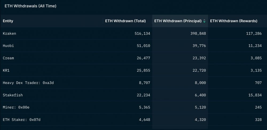Click Heavy Dex Trader principal value 8,000
The width and height of the screenshot is (267, 130).
[201, 83]
